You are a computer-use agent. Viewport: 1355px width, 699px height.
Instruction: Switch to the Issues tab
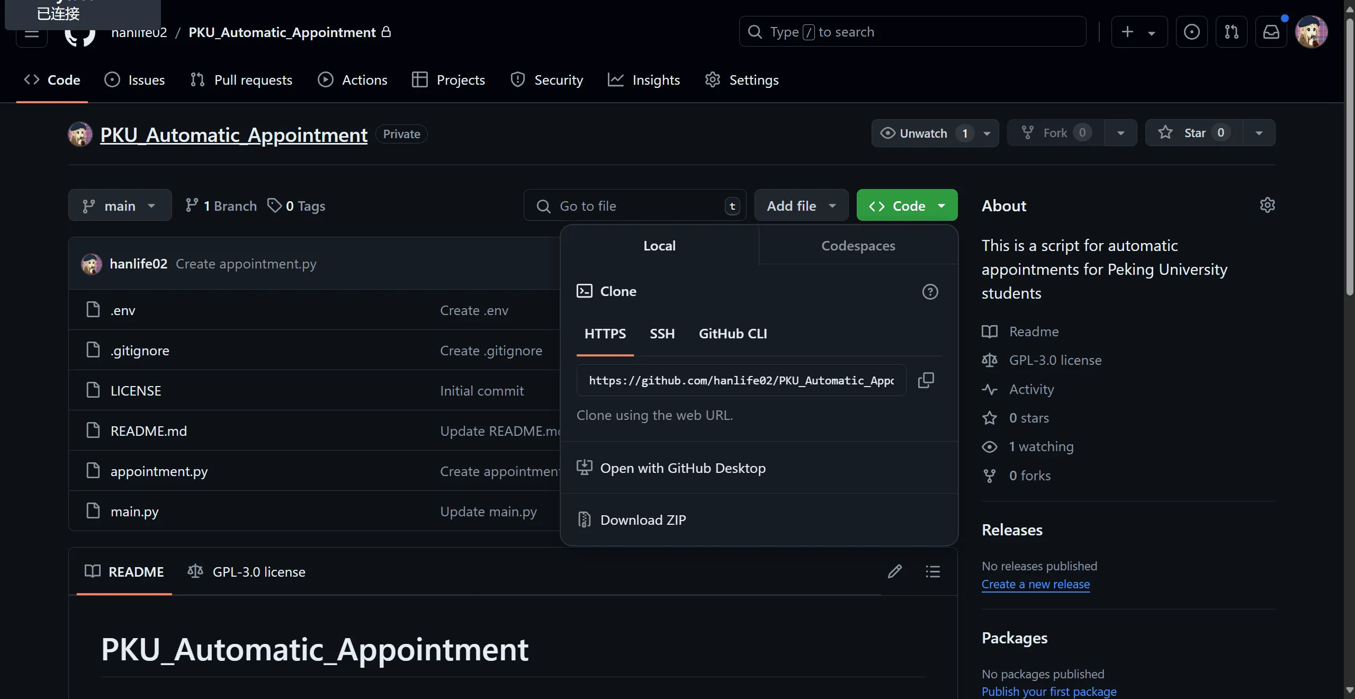(x=134, y=80)
